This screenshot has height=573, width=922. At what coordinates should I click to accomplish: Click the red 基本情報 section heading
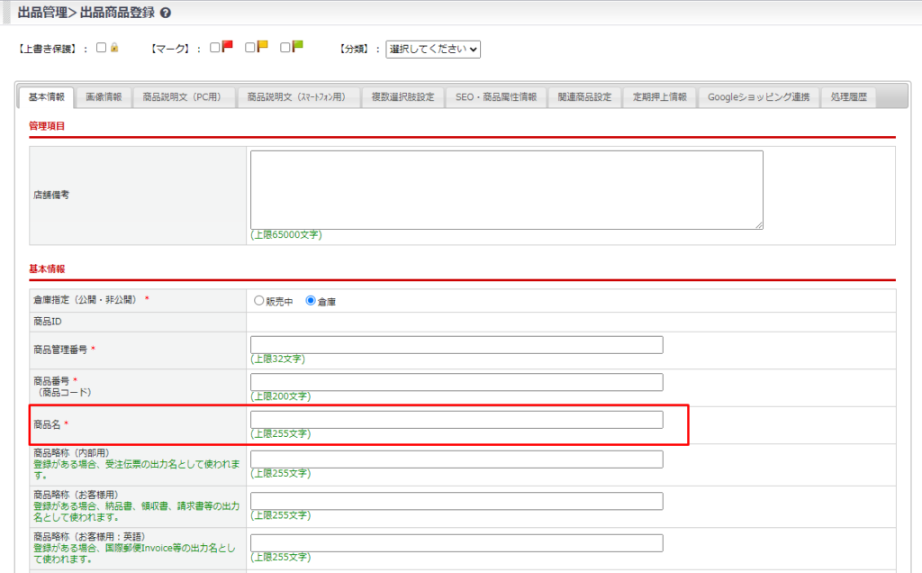[47, 268]
